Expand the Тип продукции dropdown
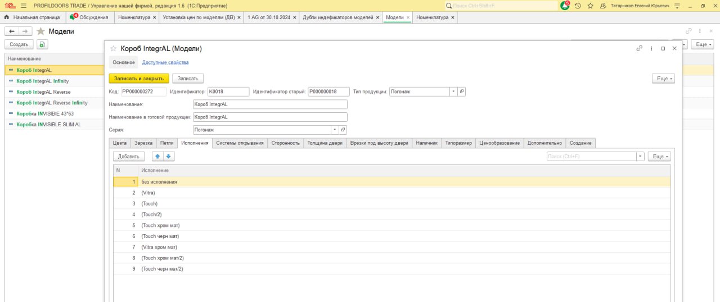Screen dimensions: 720x302 point(453,91)
